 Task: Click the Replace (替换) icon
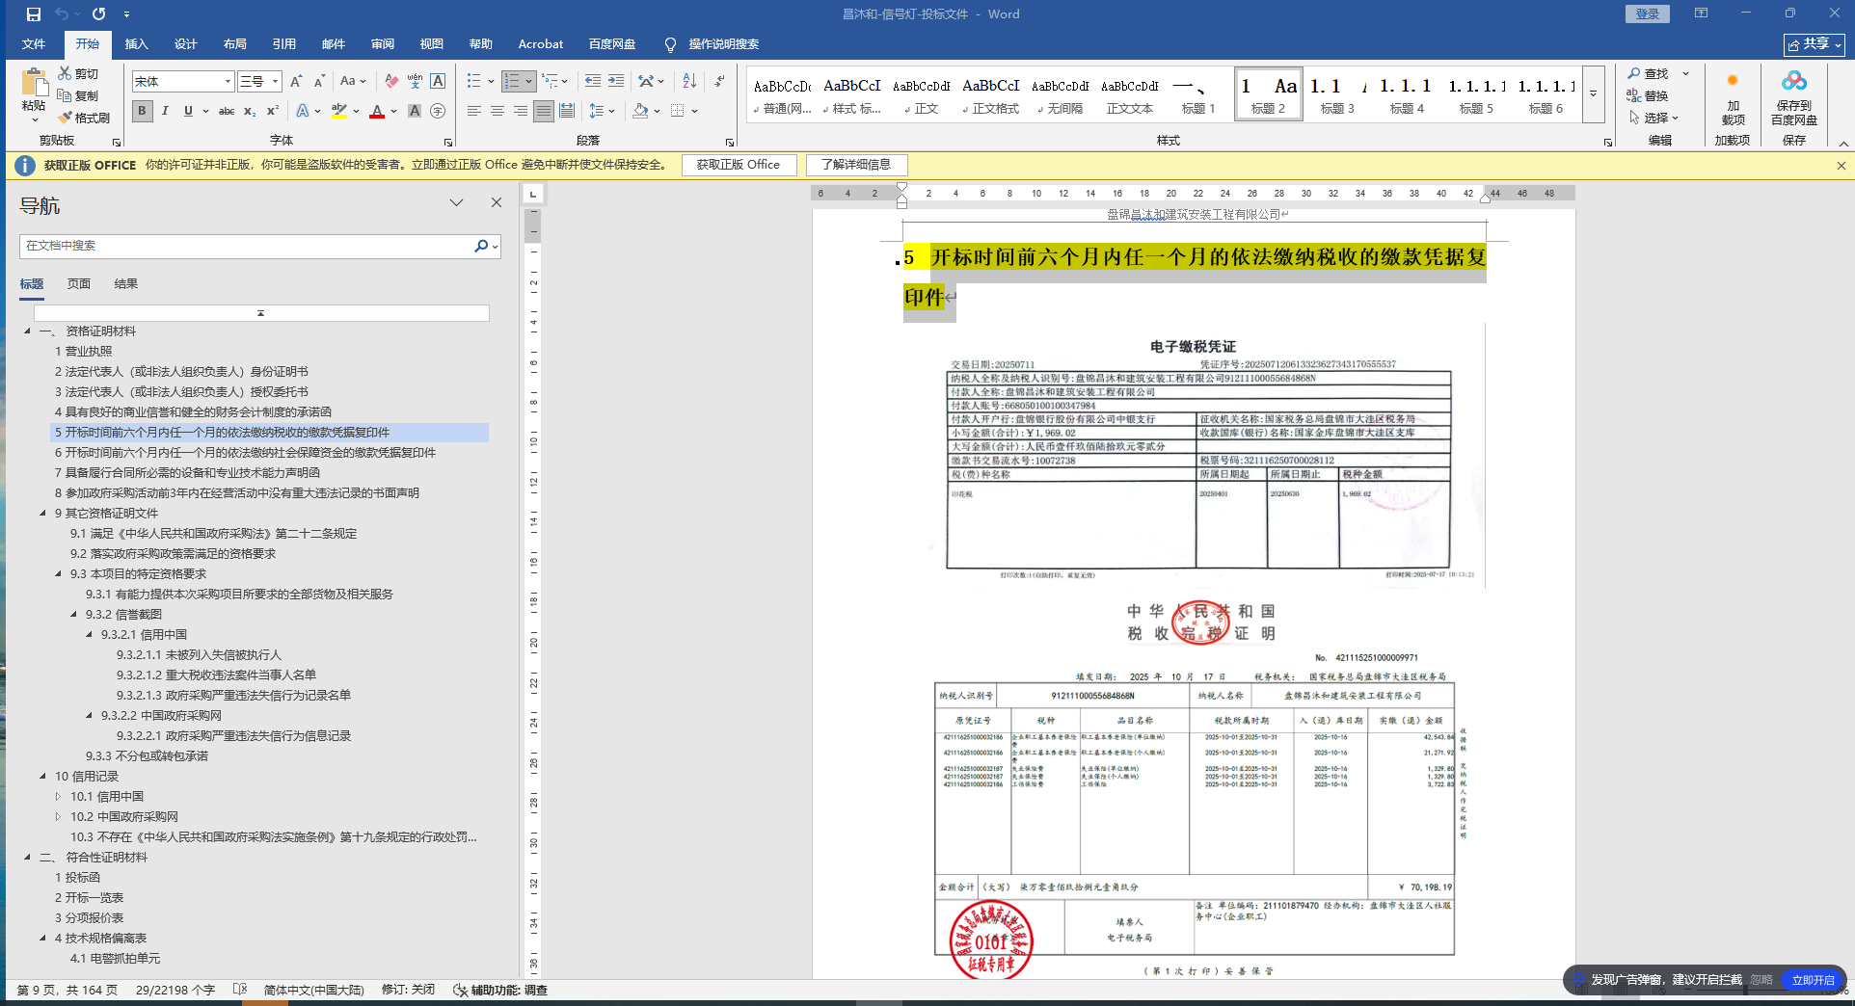[x=1634, y=95]
